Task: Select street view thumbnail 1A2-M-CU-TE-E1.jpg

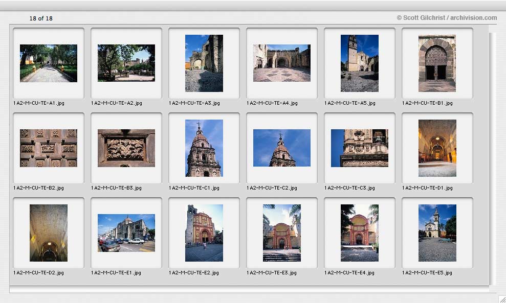Action: click(x=126, y=232)
